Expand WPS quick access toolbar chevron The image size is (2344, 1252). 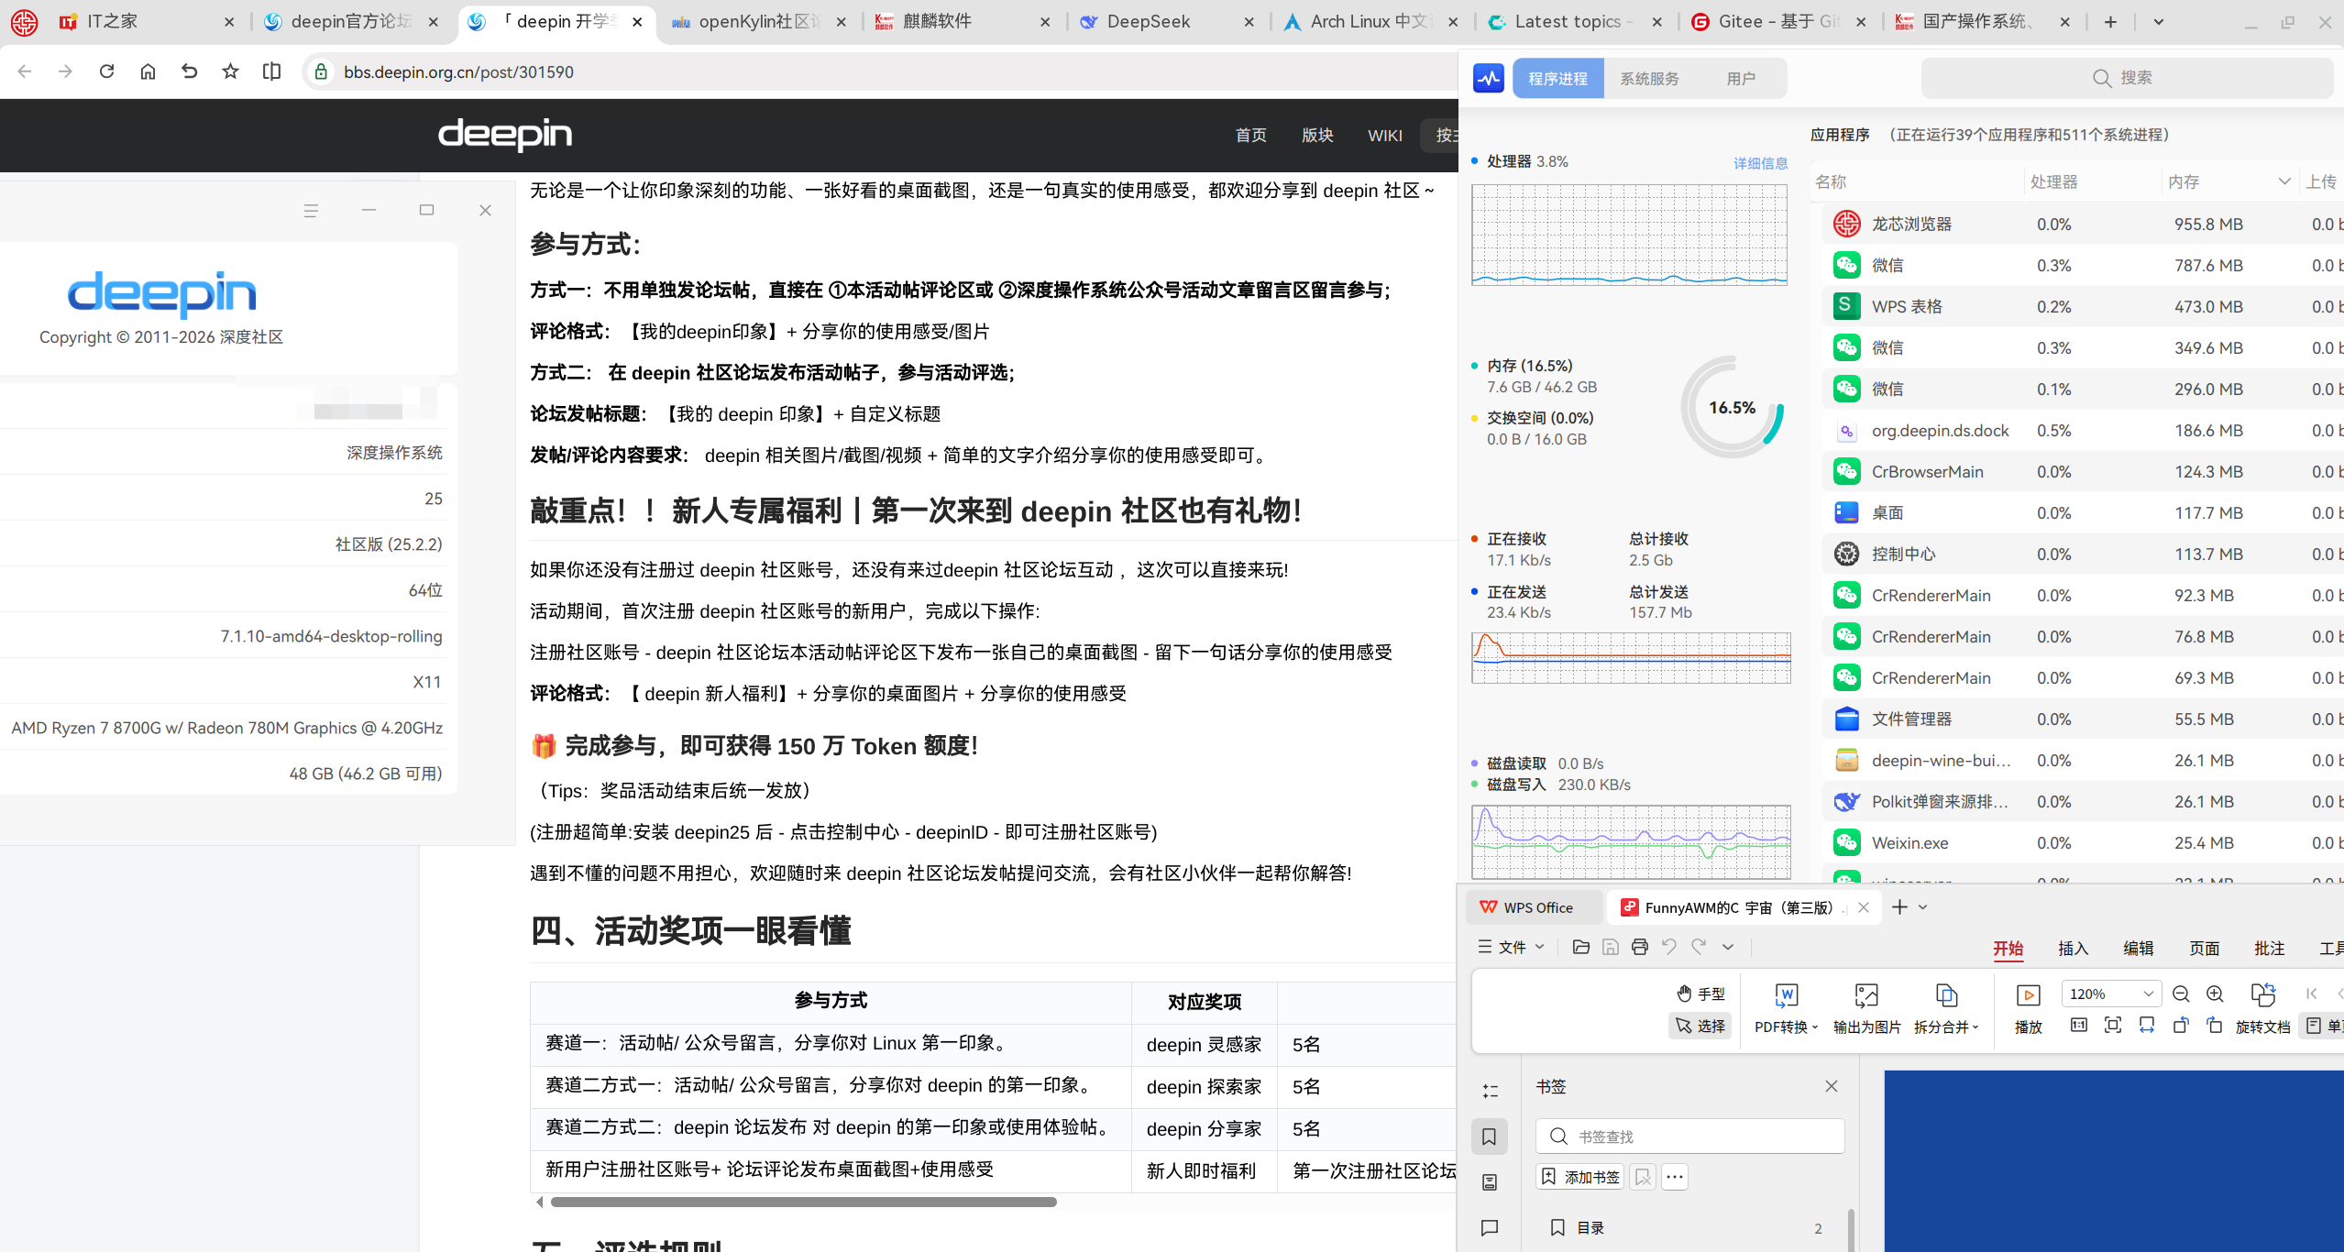click(1727, 947)
